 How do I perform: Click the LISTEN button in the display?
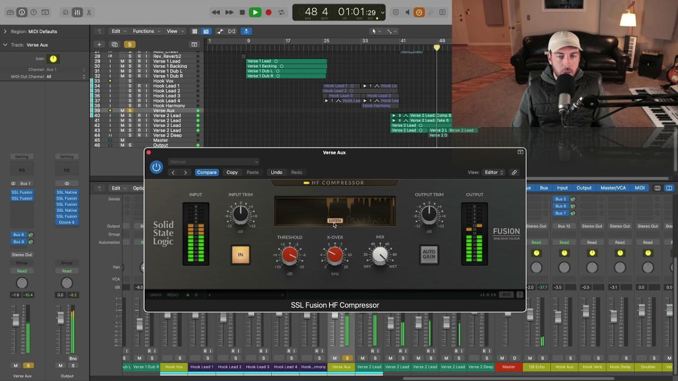335,221
